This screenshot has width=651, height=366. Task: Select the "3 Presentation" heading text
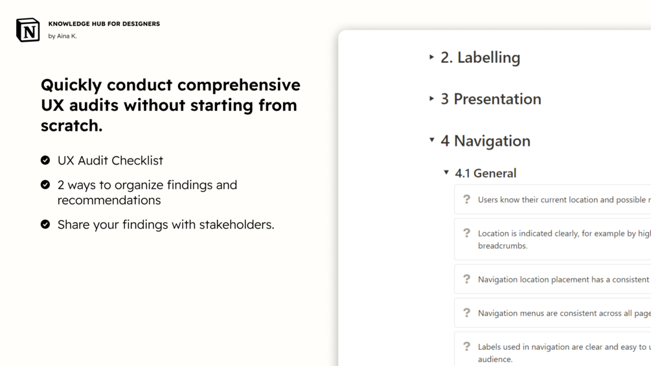tap(490, 99)
